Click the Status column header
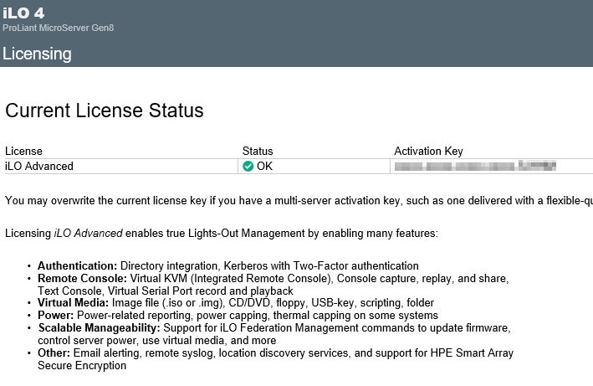The image size is (593, 386). coord(258,151)
